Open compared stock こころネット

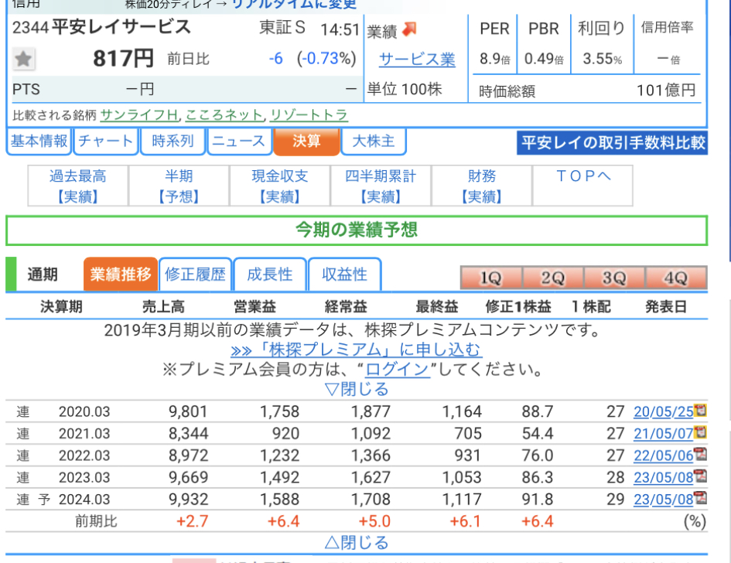tap(224, 114)
